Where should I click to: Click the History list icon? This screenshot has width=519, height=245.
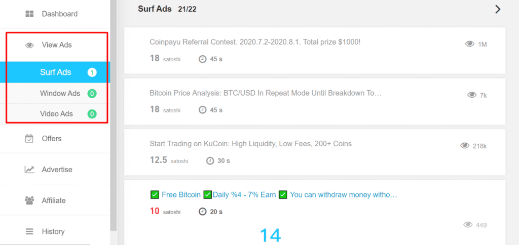click(29, 231)
